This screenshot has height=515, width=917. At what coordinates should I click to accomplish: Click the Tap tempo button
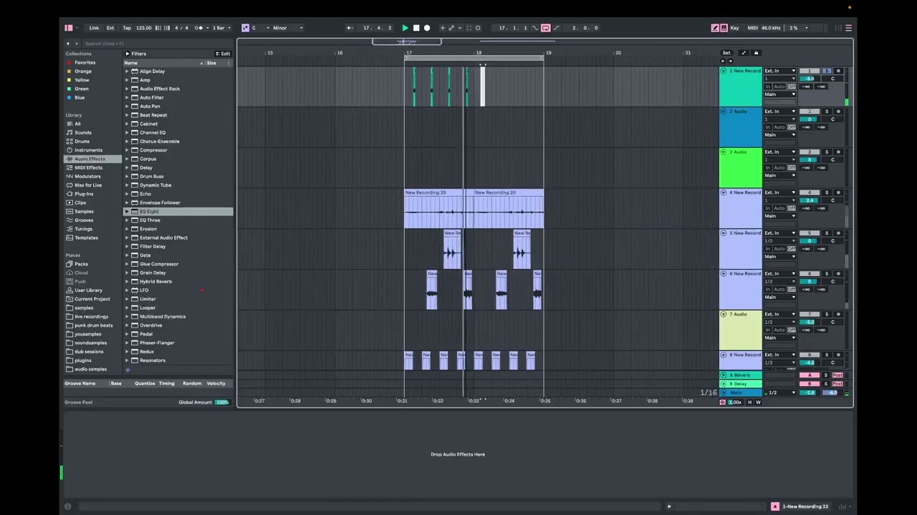(x=127, y=28)
